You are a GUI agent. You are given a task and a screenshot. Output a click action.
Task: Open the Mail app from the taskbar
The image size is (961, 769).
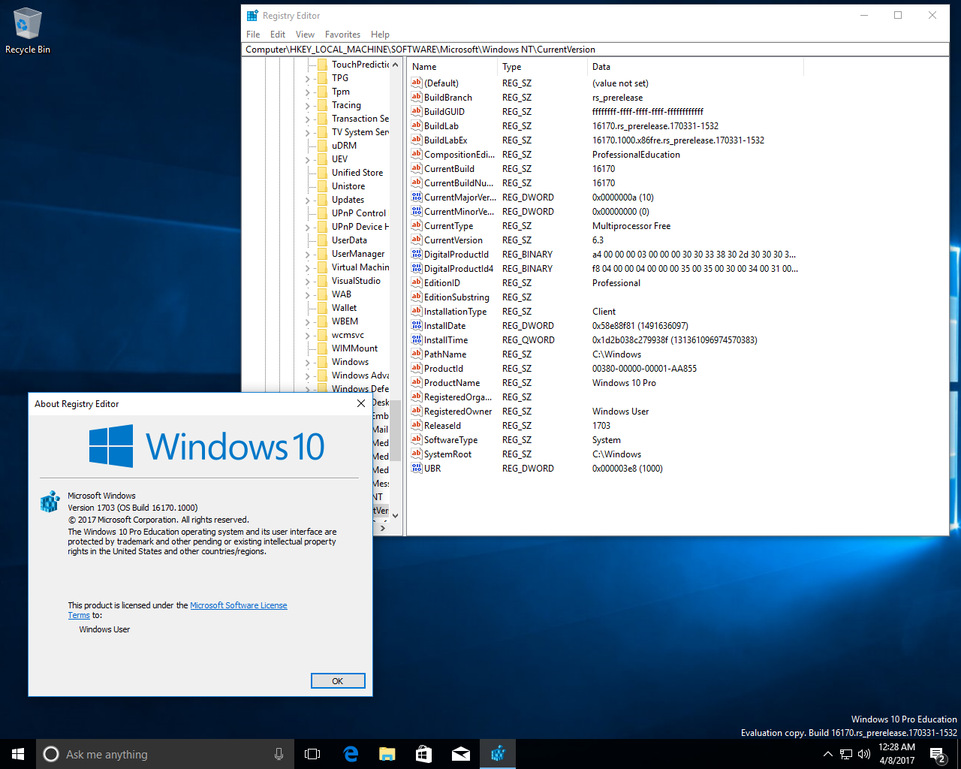[x=460, y=754]
